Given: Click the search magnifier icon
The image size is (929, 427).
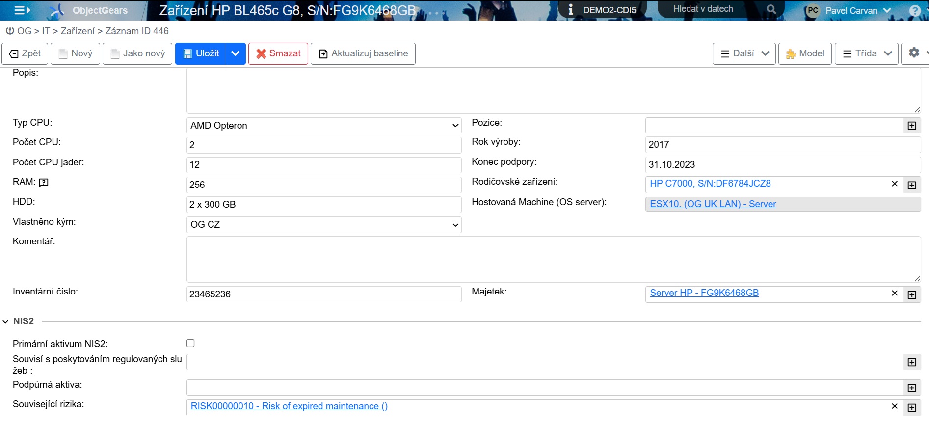Looking at the screenshot, I should click(771, 9).
